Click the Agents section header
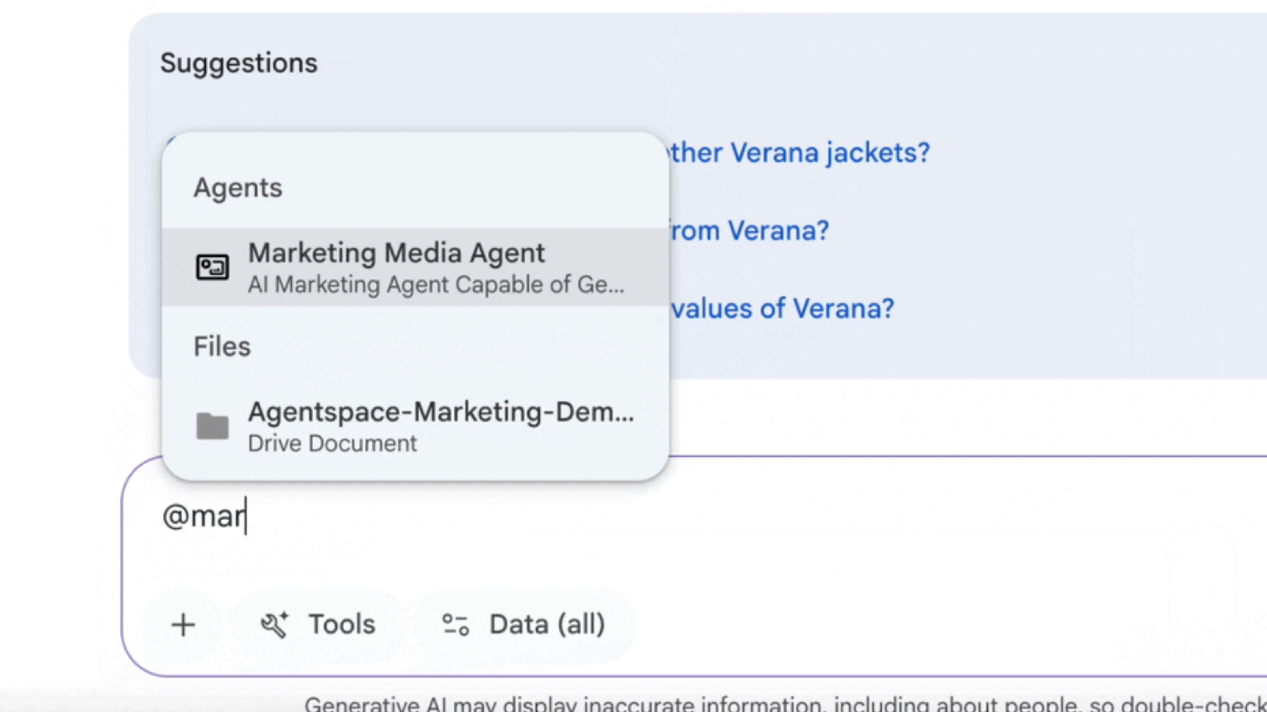The height and width of the screenshot is (712, 1267). (x=238, y=188)
